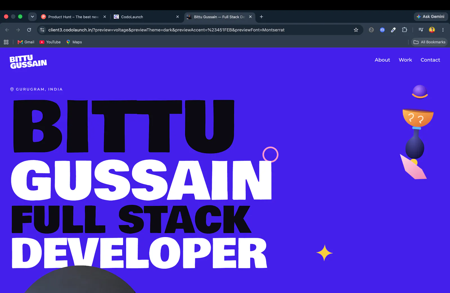Click the Bittu Gussain site logo
Image resolution: width=450 pixels, height=293 pixels.
[28, 62]
